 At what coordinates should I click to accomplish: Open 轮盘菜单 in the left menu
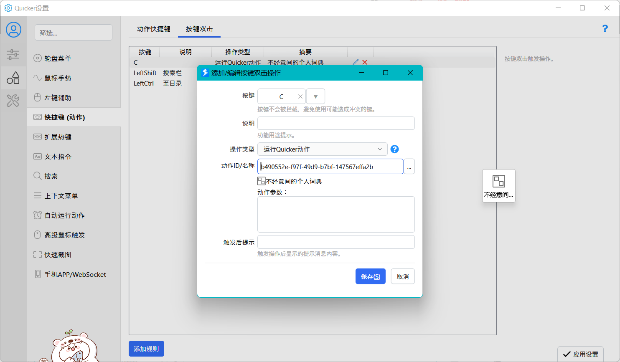(x=58, y=58)
